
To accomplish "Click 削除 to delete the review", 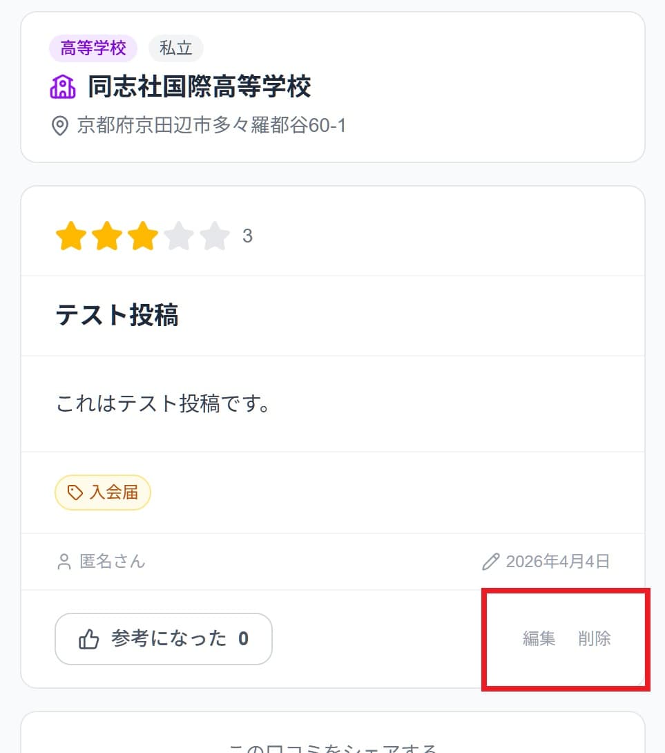I will (x=595, y=639).
